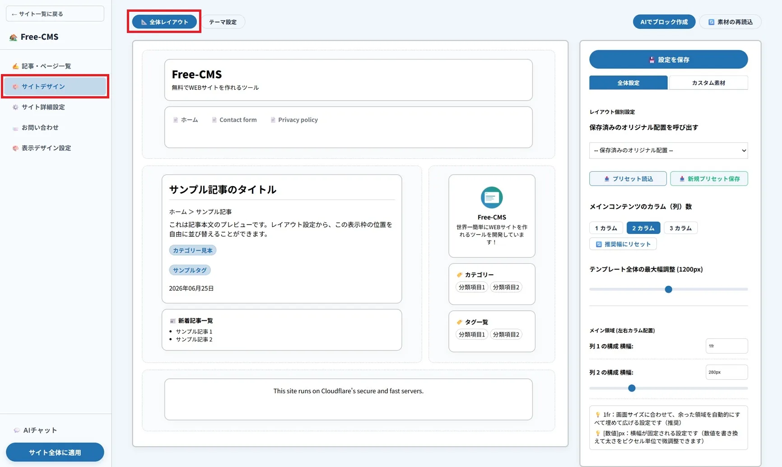Select the 3カラム layout option
Screen dimensions: 782x467
680,228
